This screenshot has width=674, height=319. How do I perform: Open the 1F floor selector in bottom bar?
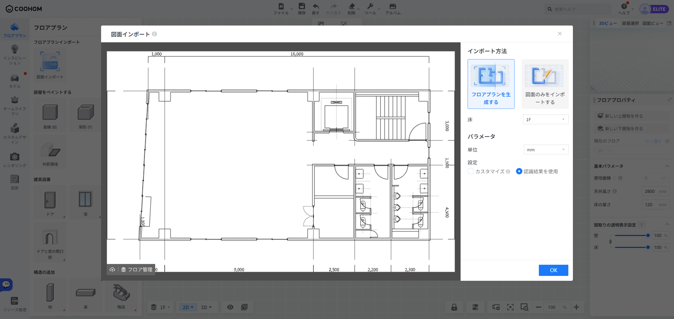coord(160,307)
